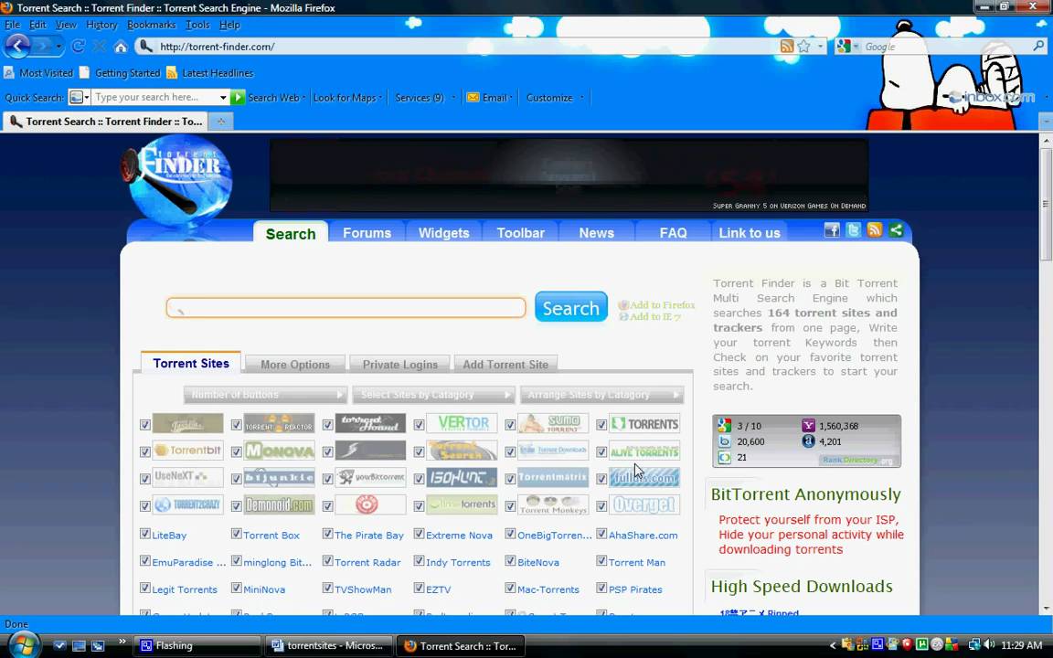Uncheck the EZTV checkbox

coord(419,588)
